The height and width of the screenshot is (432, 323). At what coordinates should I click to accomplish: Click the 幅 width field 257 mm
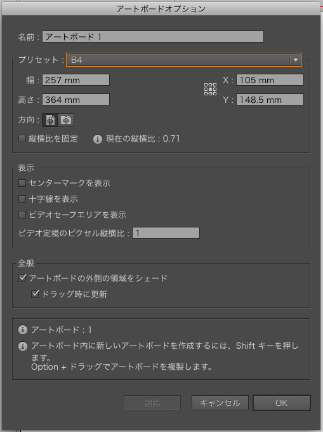[x=76, y=80]
